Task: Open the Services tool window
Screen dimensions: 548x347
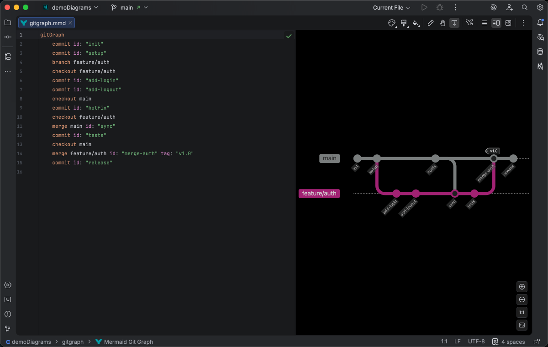Action: pyautogui.click(x=8, y=285)
